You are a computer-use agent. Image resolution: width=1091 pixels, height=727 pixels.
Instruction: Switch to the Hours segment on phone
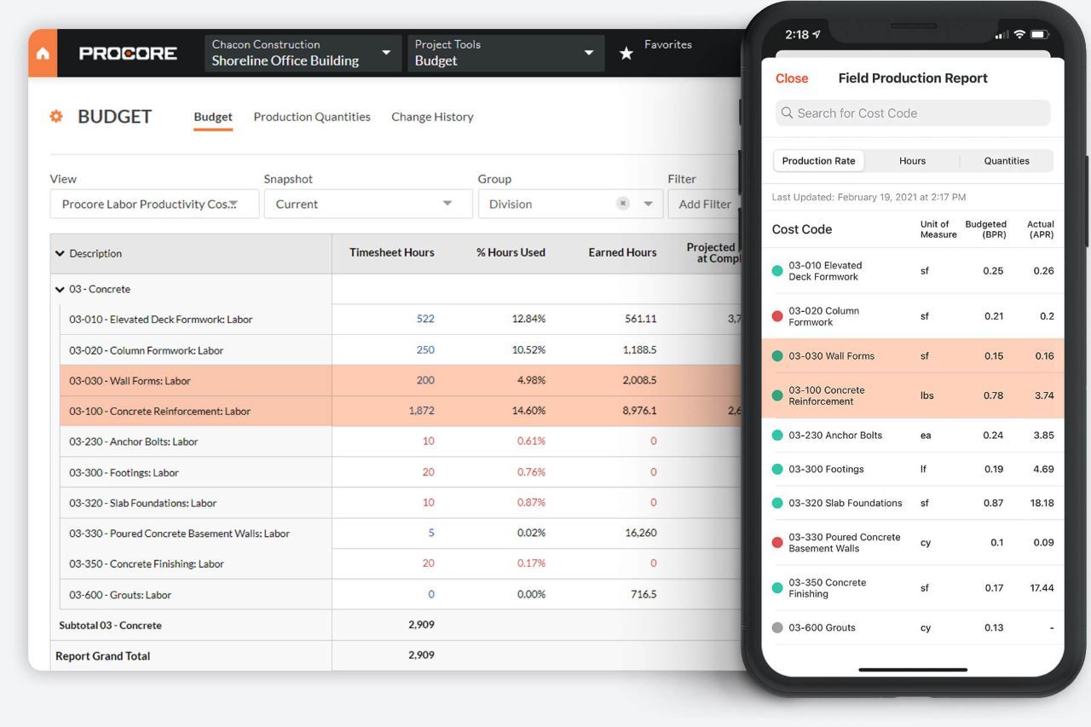[912, 161]
